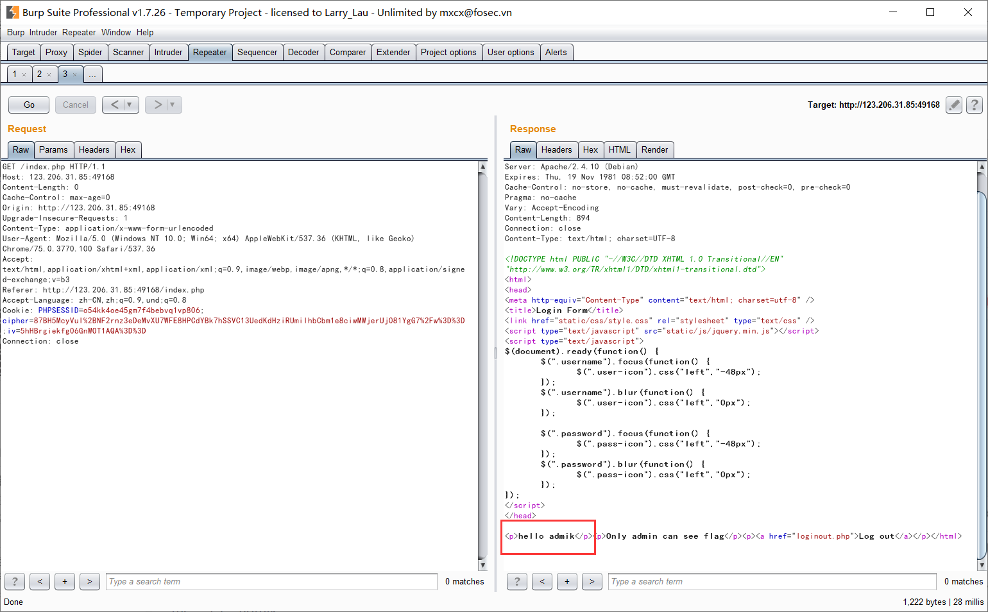Switch to the Intruder tool tab
988x612 pixels.
[x=168, y=52]
